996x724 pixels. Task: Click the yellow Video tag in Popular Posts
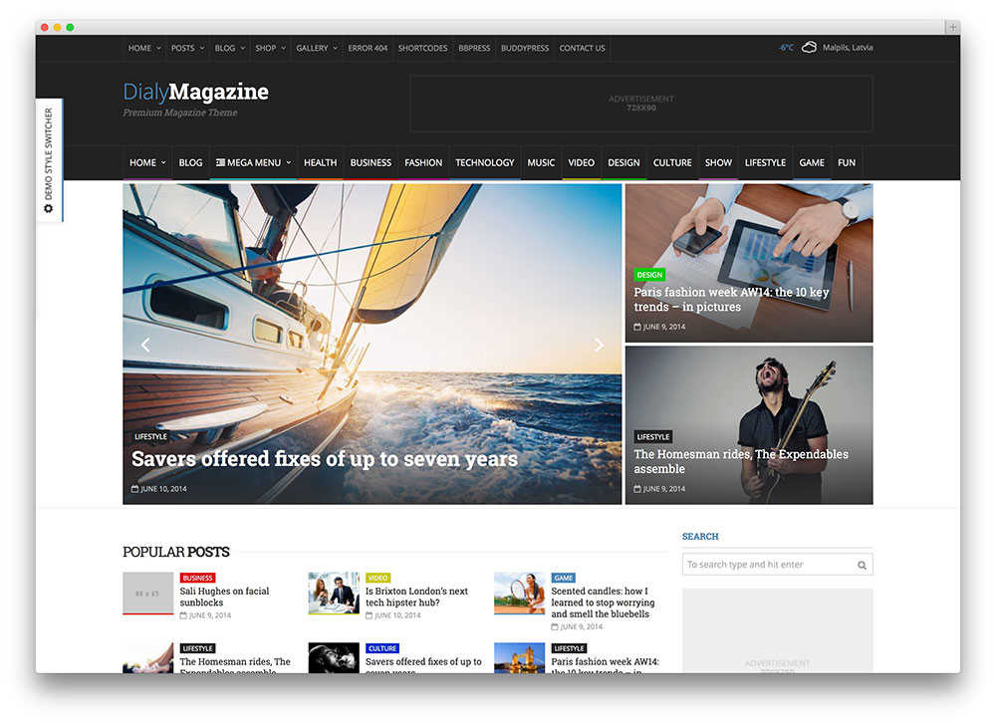pos(377,578)
